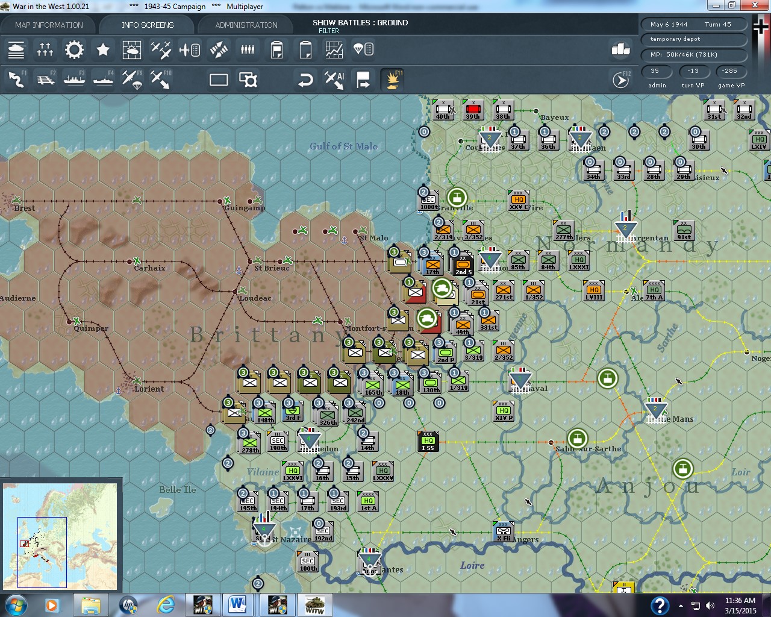Click the SHOW BATTLES : GROUND filter label
The image size is (771, 617).
pos(360,23)
